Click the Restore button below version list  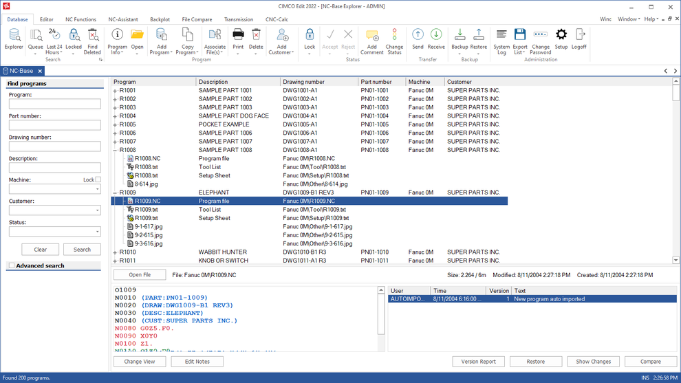[535, 362]
